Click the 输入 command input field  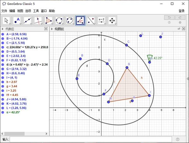(91, 139)
